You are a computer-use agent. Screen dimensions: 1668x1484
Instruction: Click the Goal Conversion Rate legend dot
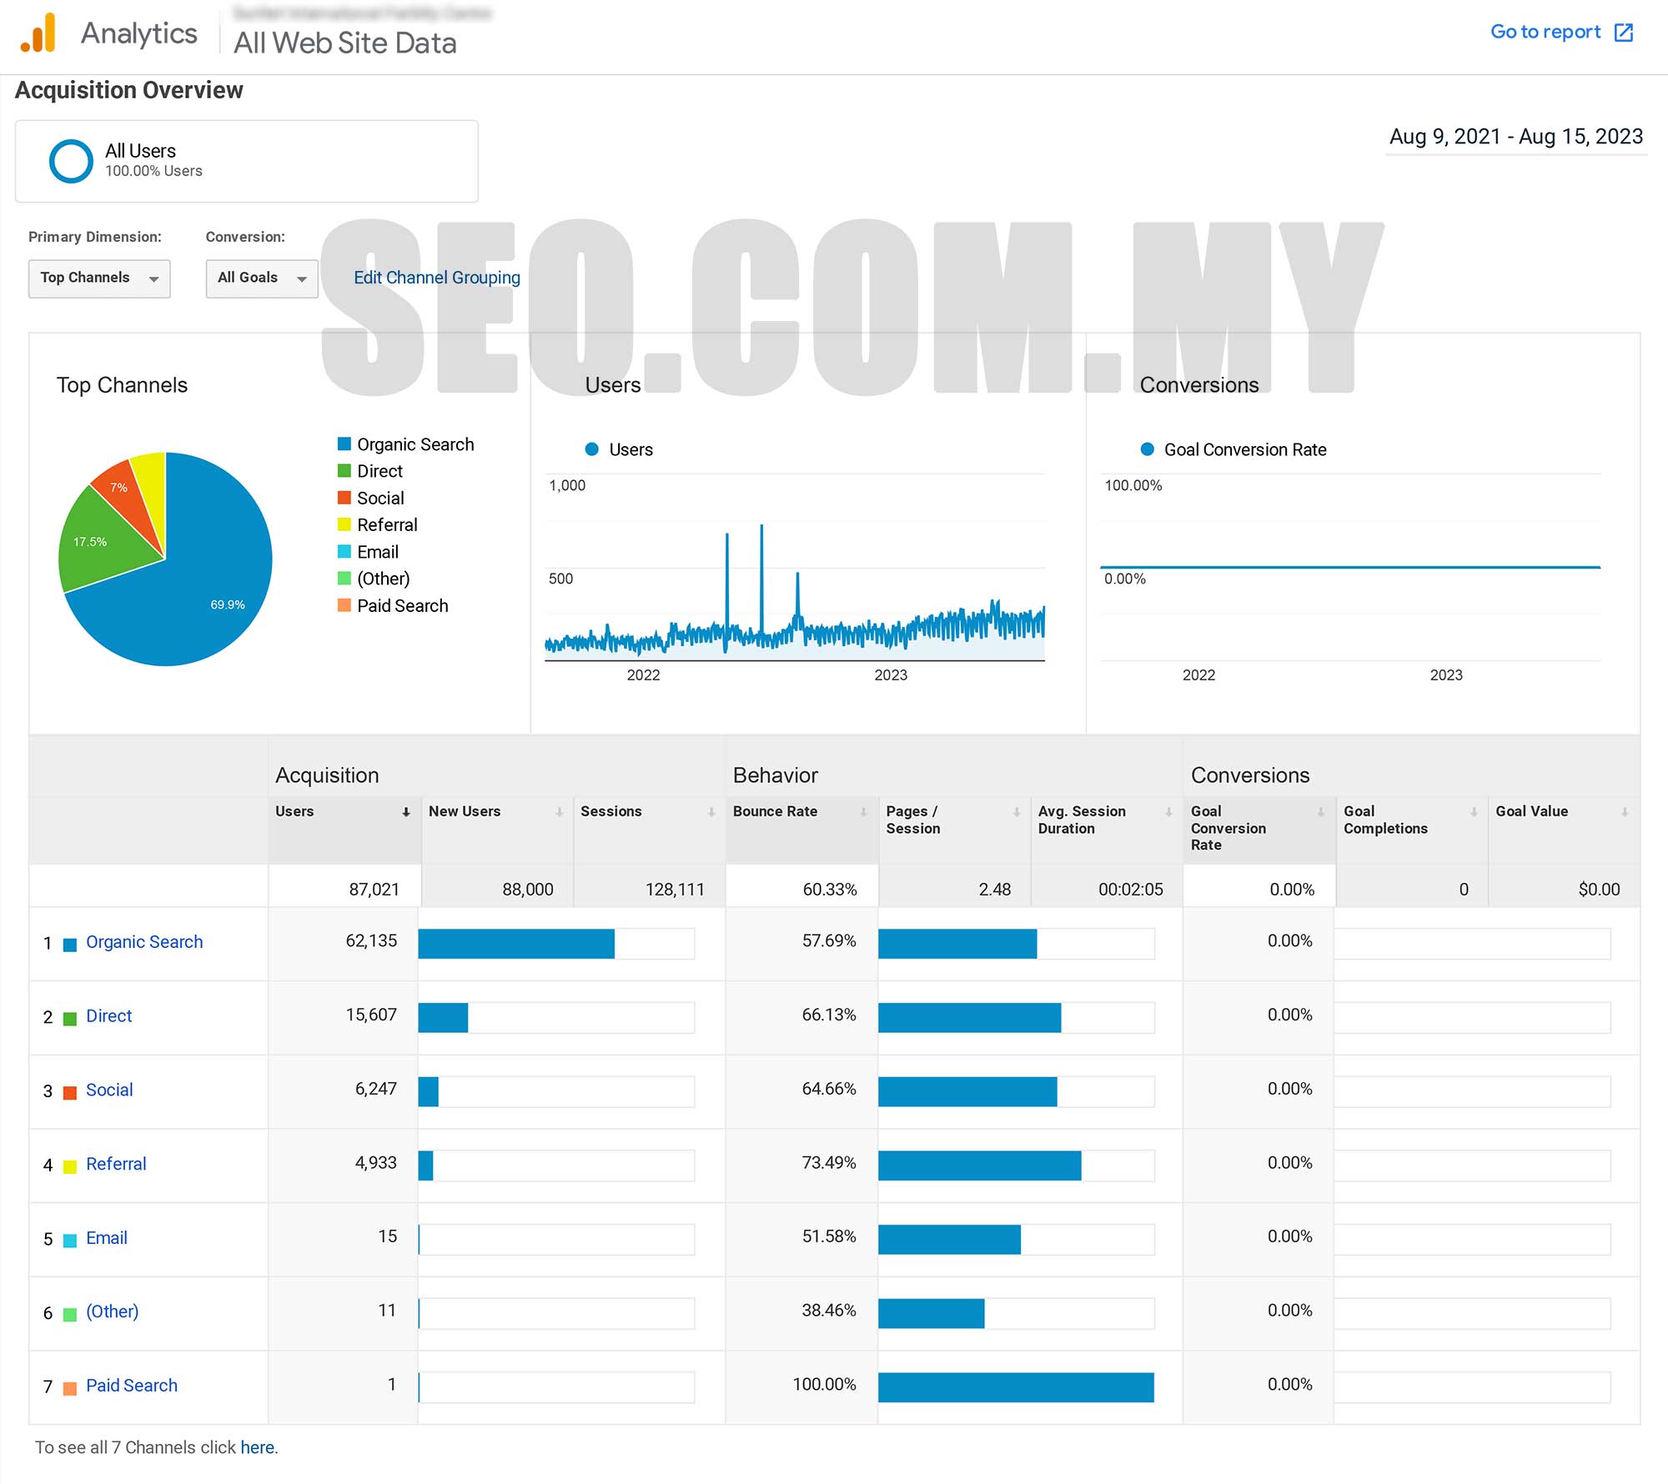[x=1148, y=449]
